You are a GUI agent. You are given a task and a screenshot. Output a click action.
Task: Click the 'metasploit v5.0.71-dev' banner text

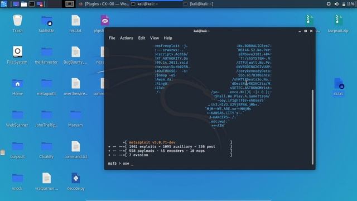[152, 142]
